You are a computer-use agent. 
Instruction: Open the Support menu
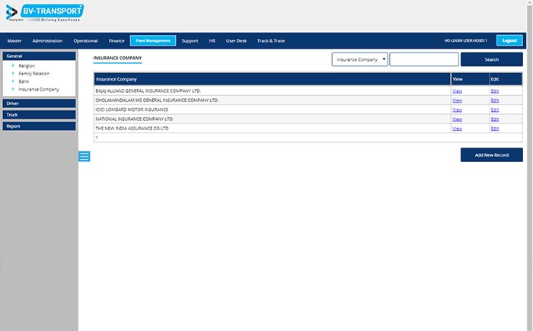(190, 41)
